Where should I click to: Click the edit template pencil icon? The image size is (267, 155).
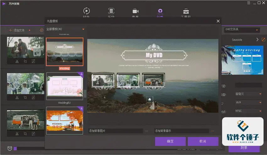click(263, 40)
